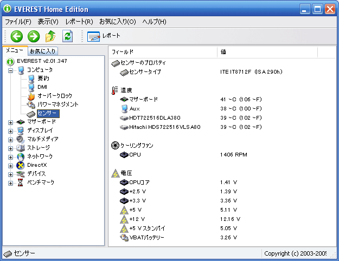Expand the マザーボード tree node
Screen dimensions: 339x261
[10, 122]
